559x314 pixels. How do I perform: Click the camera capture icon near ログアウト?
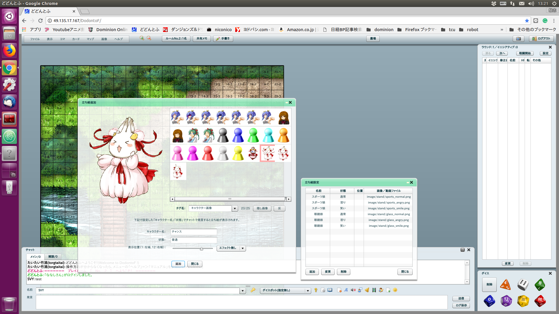tap(519, 38)
